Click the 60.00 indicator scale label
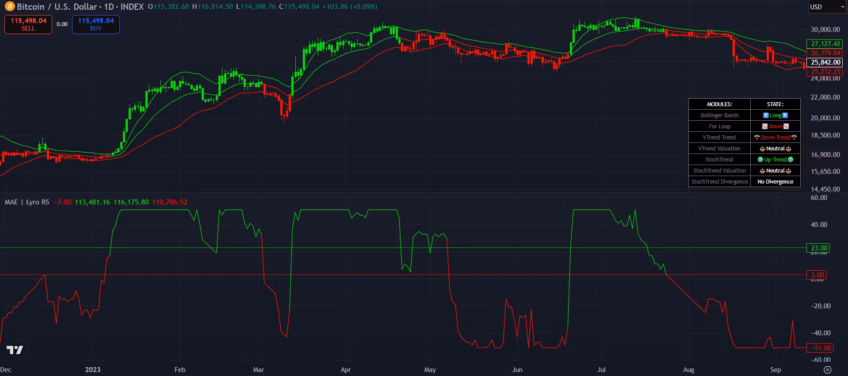 (819, 198)
